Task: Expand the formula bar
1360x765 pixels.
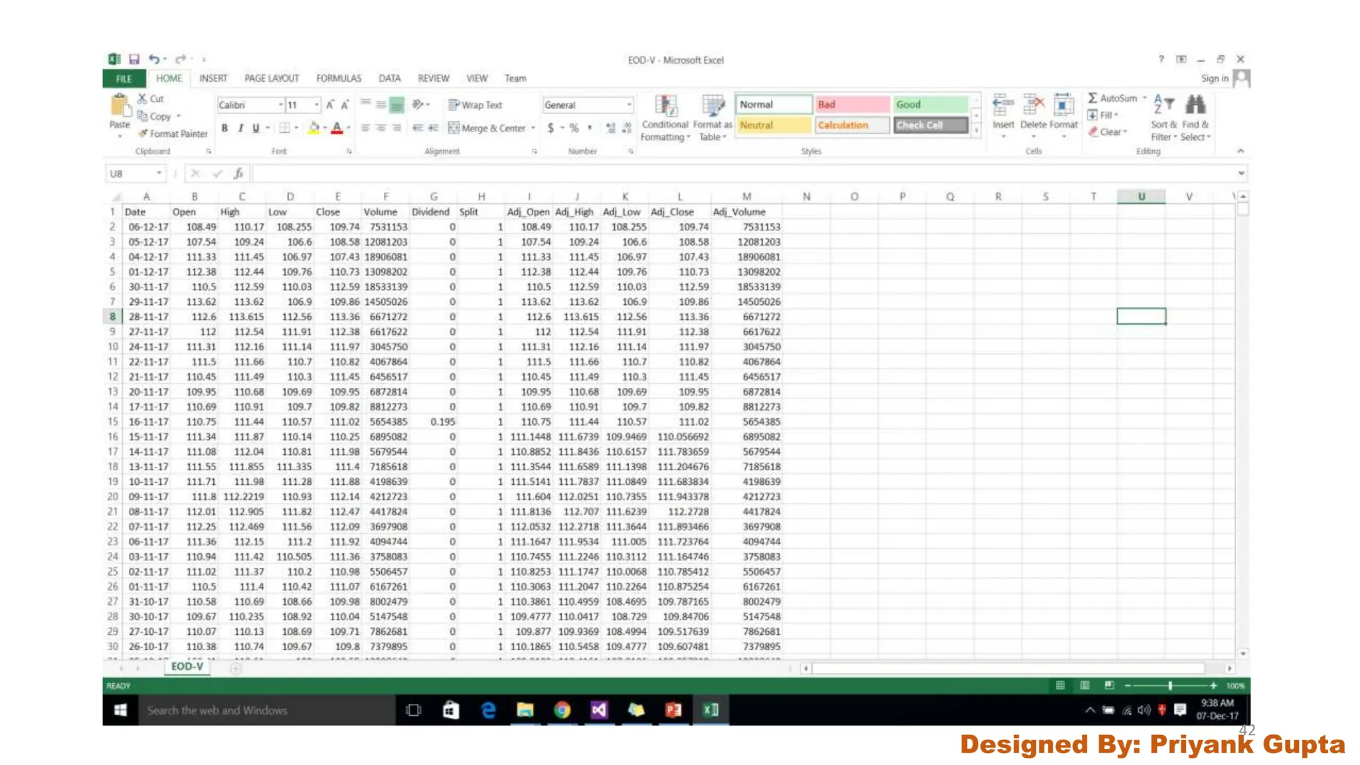Action: [x=1240, y=173]
